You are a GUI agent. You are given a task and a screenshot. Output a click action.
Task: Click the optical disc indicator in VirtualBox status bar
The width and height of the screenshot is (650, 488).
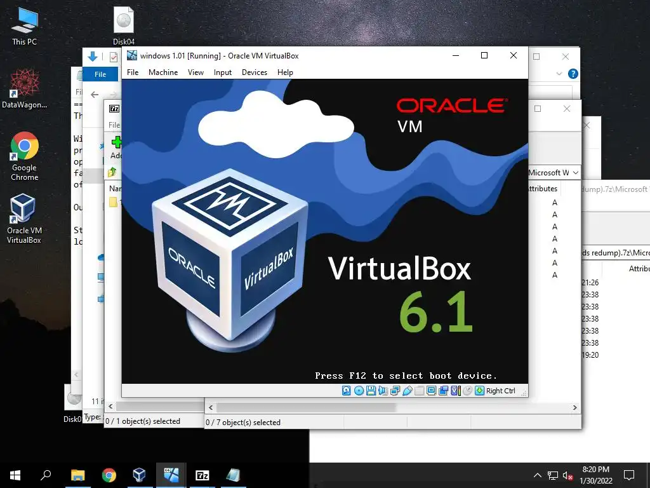click(359, 391)
